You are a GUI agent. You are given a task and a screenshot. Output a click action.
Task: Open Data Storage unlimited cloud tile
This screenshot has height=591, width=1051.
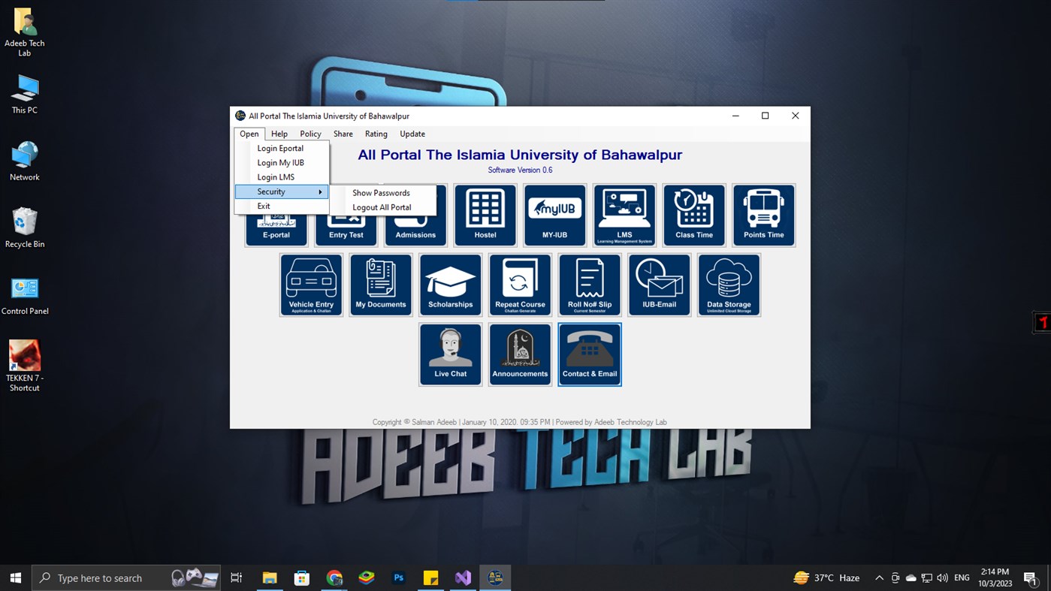point(729,285)
